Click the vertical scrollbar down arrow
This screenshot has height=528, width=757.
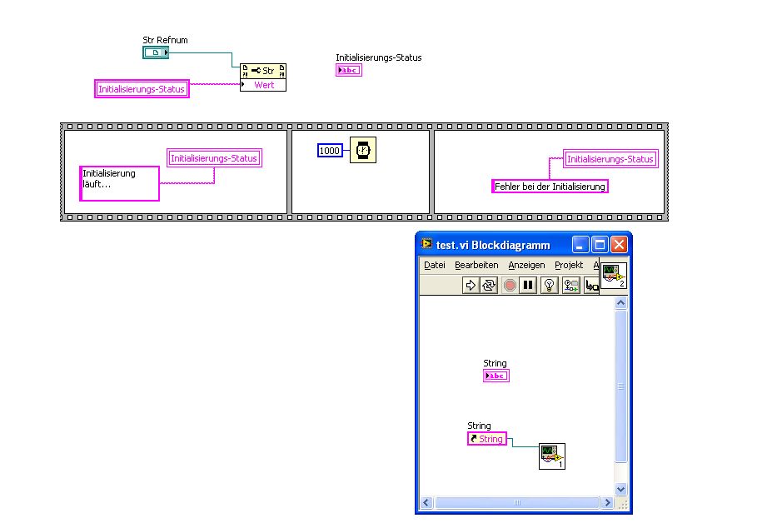[621, 489]
